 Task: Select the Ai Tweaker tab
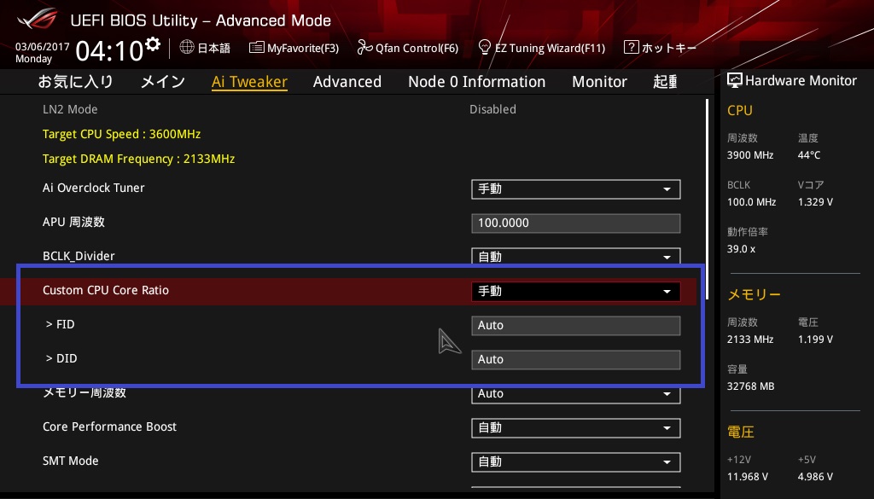point(250,81)
